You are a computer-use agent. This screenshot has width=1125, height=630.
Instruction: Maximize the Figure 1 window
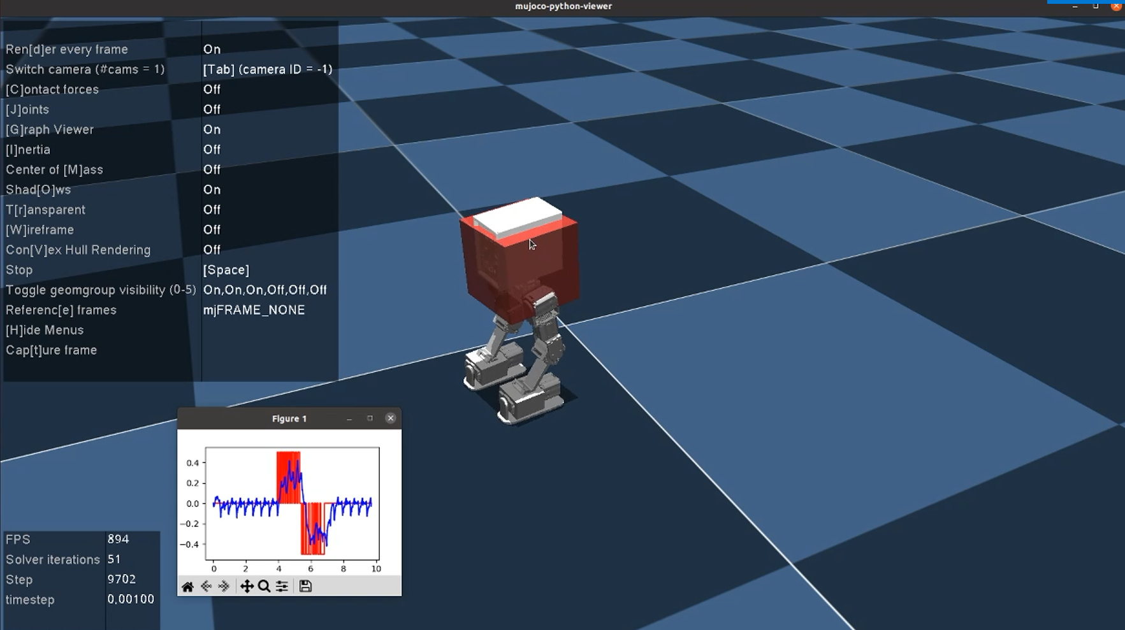370,419
